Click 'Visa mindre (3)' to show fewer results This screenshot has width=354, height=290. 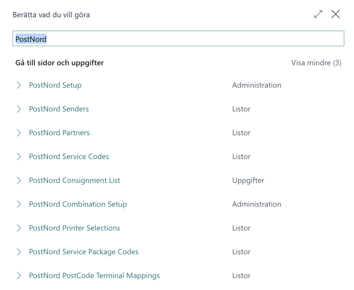(316, 63)
